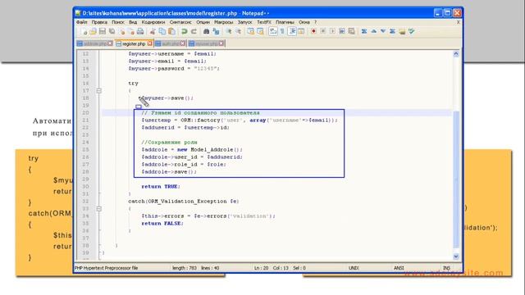
Task: Play back the recorded macro icon
Action: pyautogui.click(x=332, y=31)
